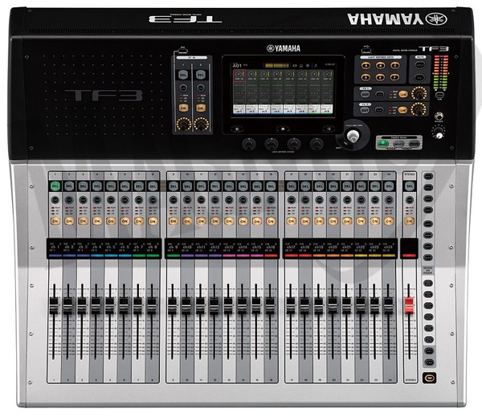Screen dimensions: 482x417
Task: Select the green Fader Bank INPUT1 button
Action: pos(382,145)
